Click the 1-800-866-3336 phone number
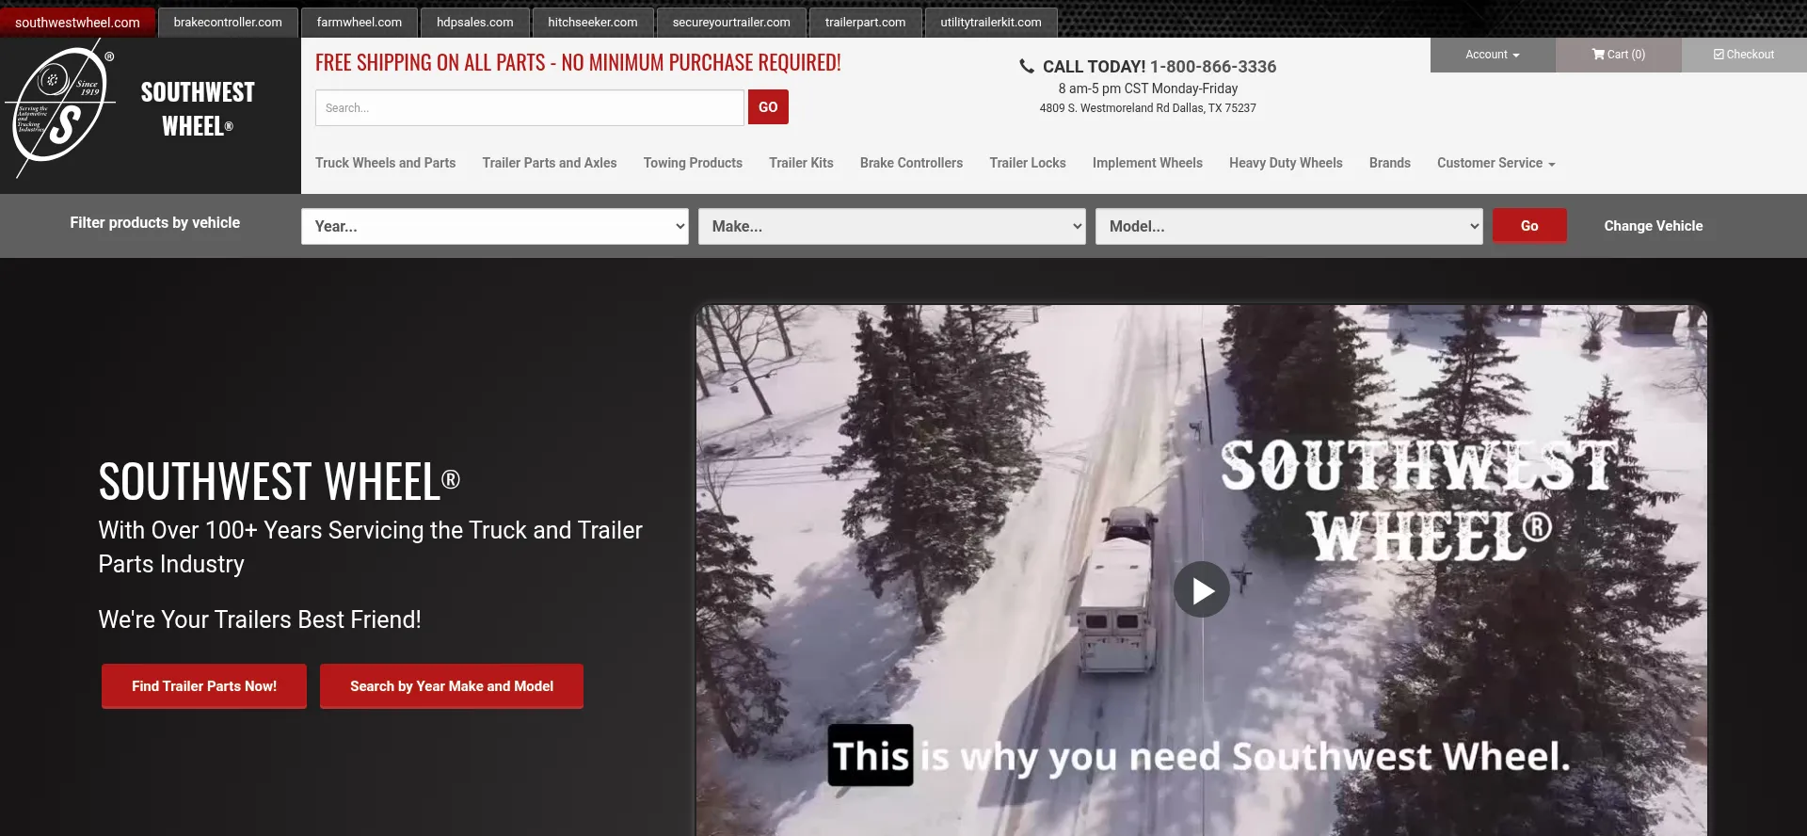1807x836 pixels. (x=1213, y=67)
